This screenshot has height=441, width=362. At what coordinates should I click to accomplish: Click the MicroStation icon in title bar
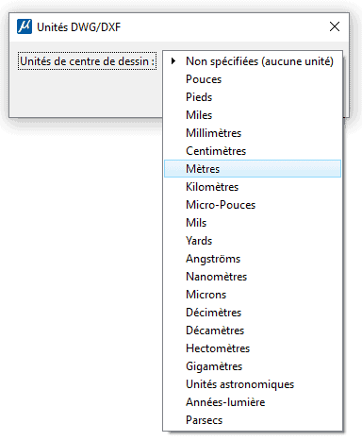click(25, 26)
